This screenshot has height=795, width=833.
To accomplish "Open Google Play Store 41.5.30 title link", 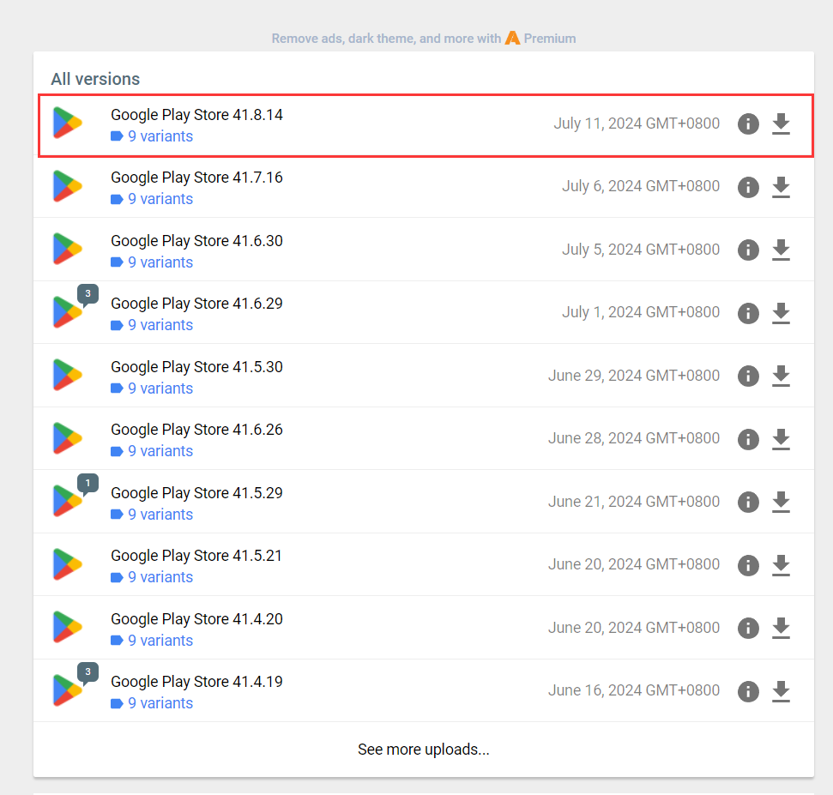I will pyautogui.click(x=196, y=367).
